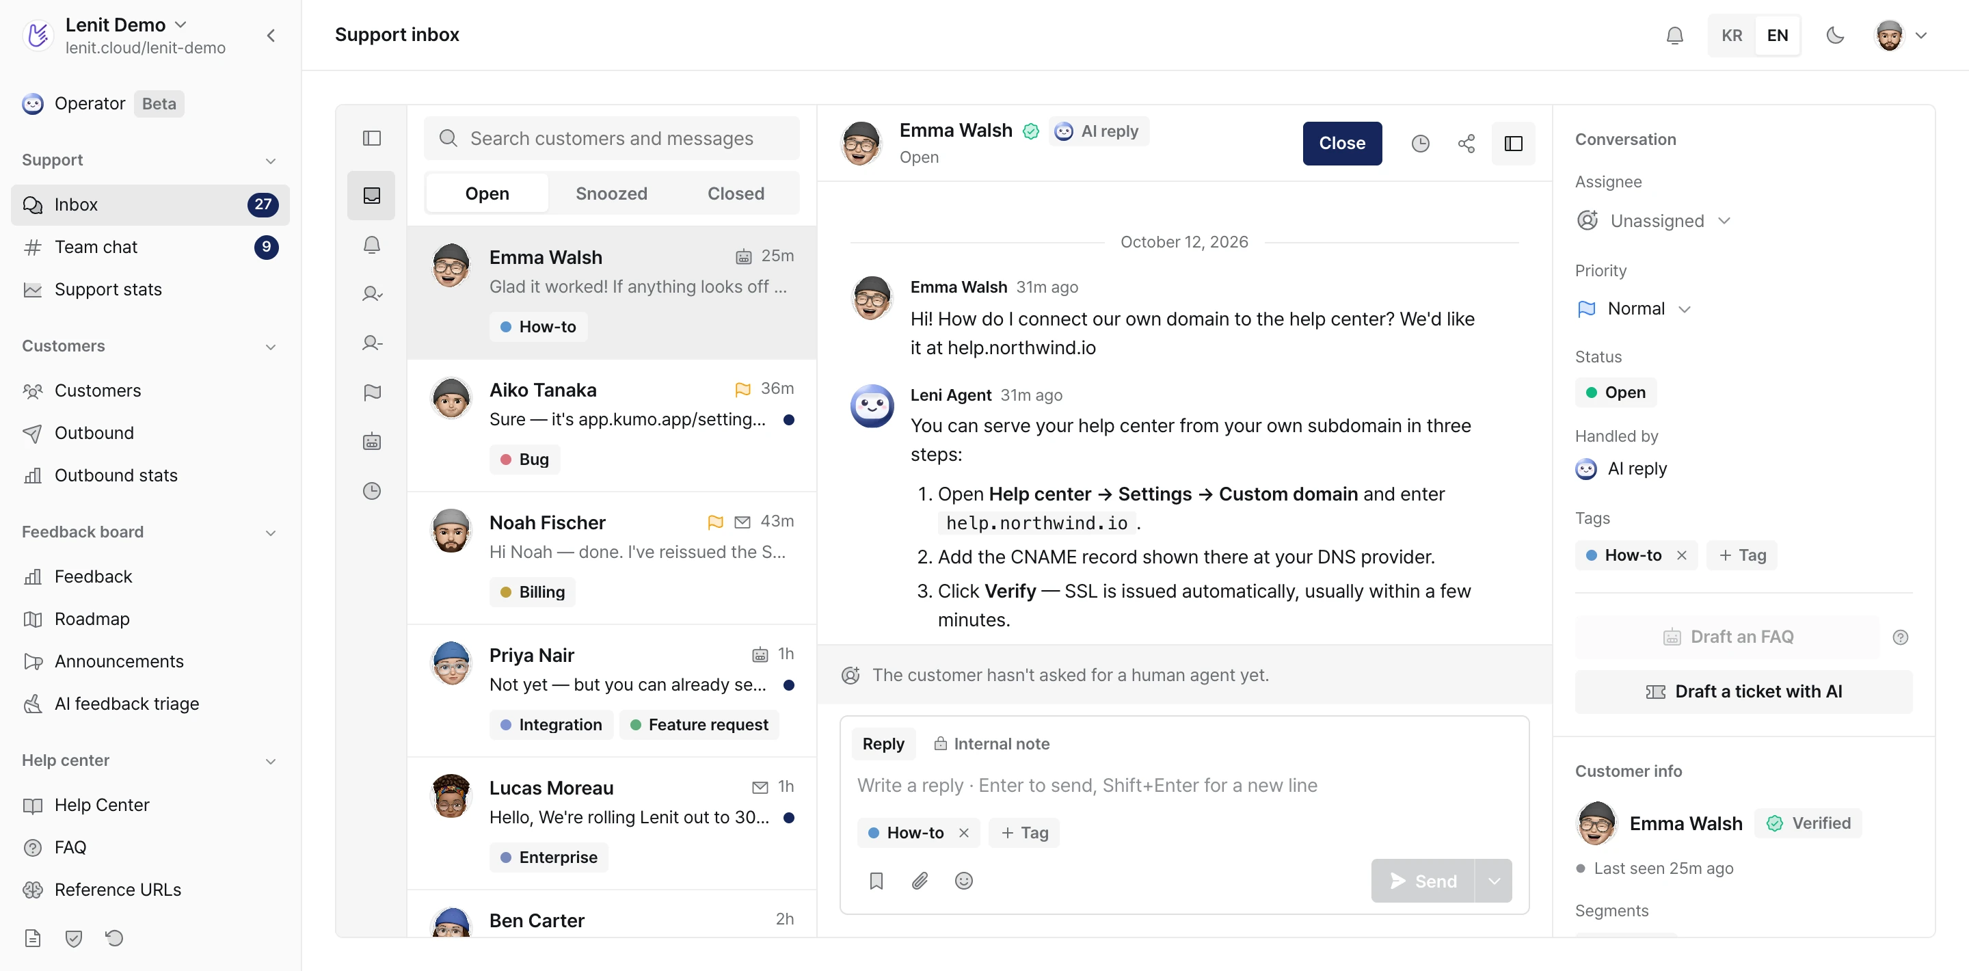The width and height of the screenshot is (1969, 971).
Task: Remove How-to tag in reply composer
Action: (x=963, y=833)
